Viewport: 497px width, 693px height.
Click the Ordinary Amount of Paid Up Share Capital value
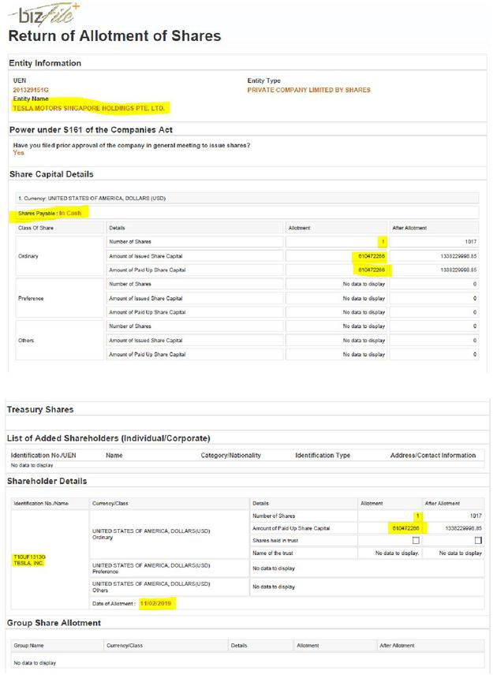click(372, 270)
